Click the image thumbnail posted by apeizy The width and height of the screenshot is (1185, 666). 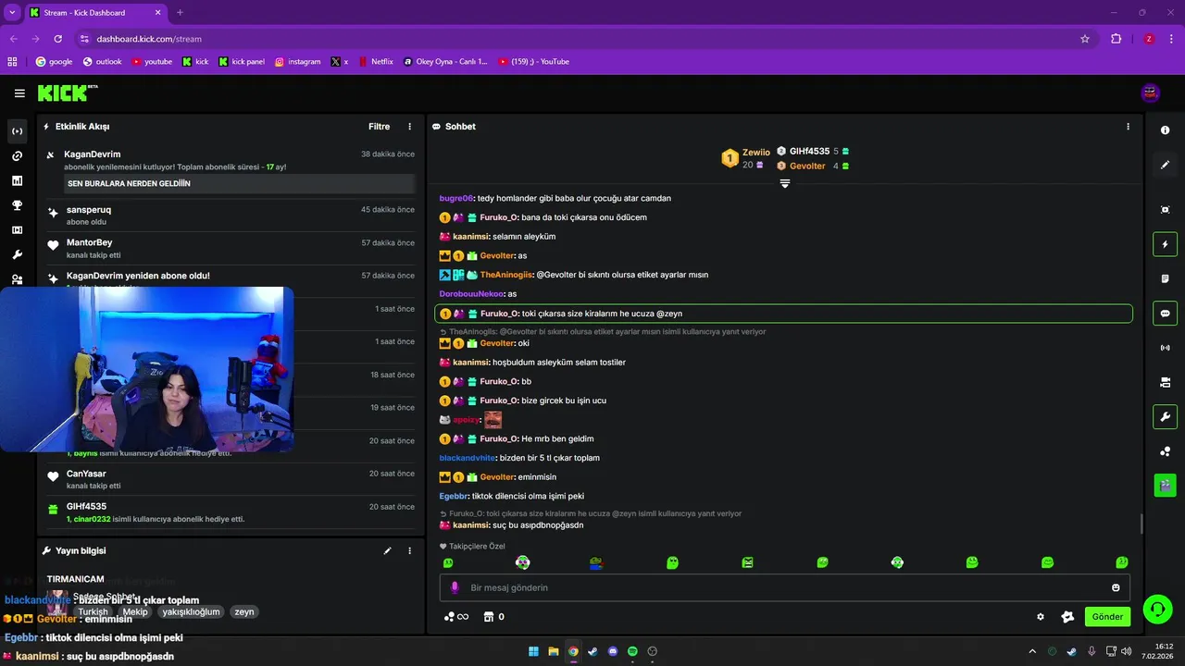click(493, 420)
